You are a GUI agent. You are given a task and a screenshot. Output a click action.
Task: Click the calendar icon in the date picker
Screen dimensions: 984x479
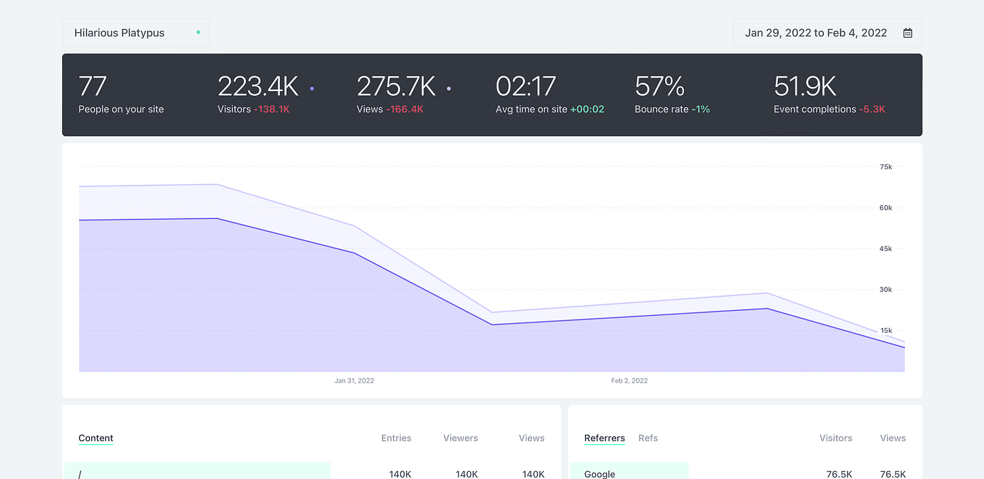(908, 32)
